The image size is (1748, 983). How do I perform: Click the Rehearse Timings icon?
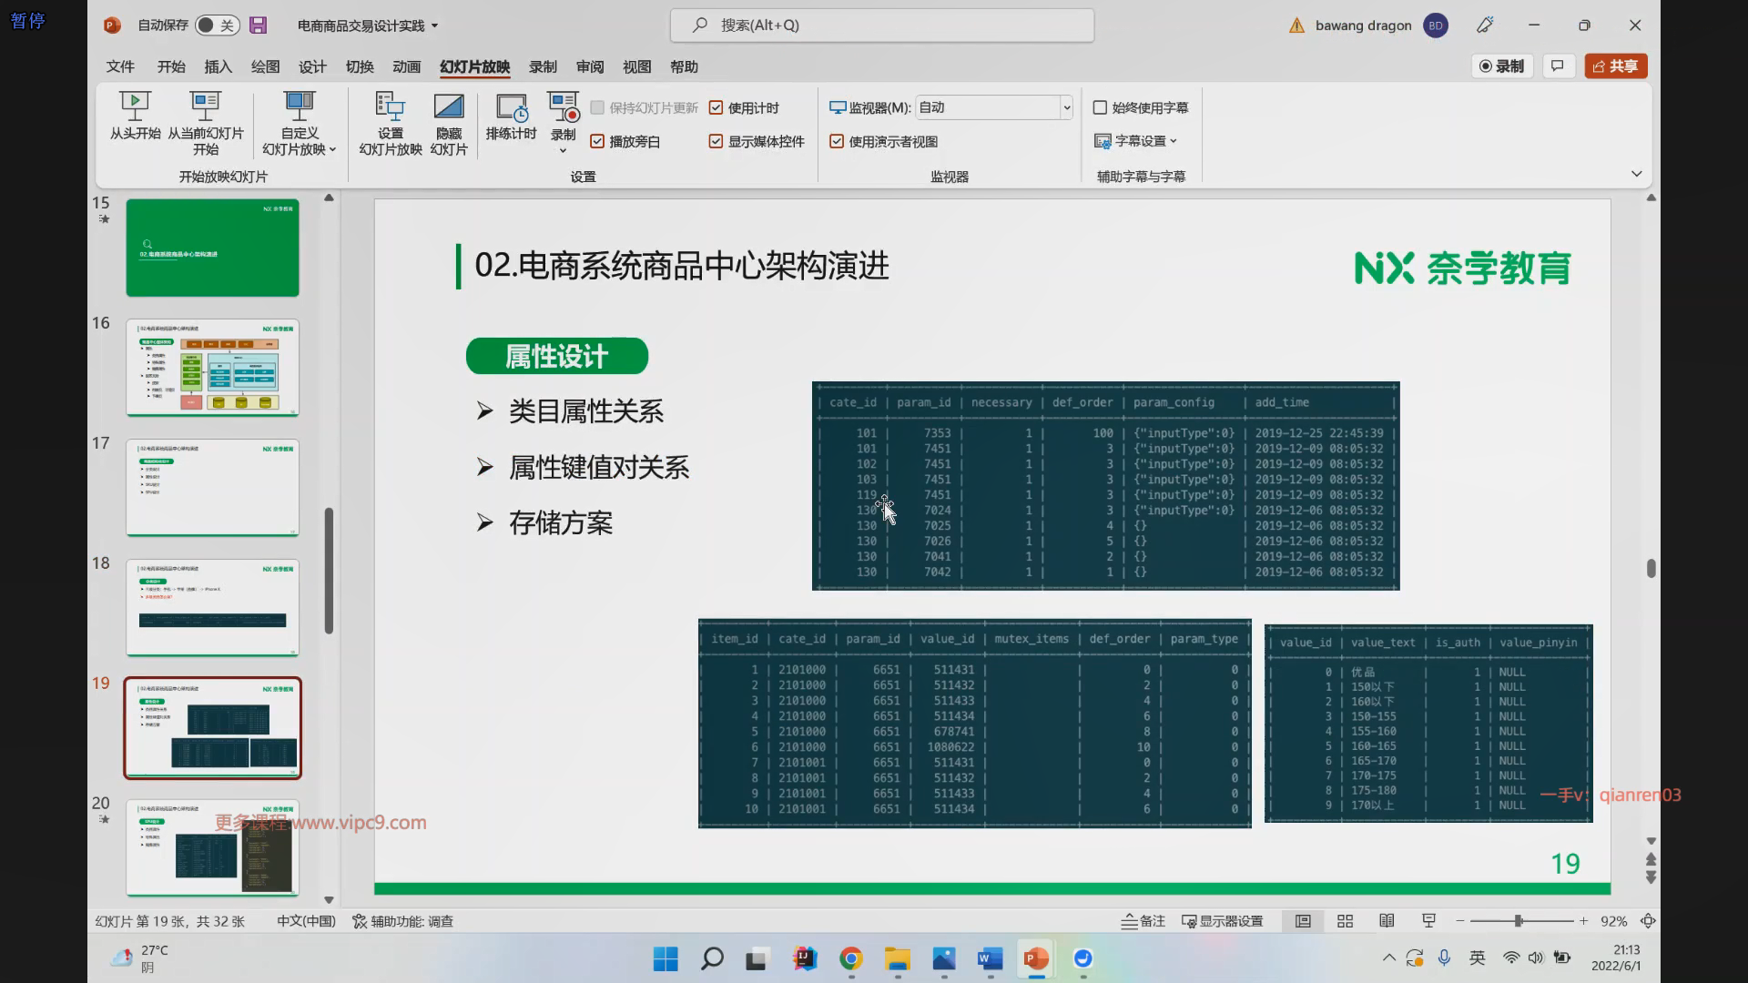[x=511, y=107]
